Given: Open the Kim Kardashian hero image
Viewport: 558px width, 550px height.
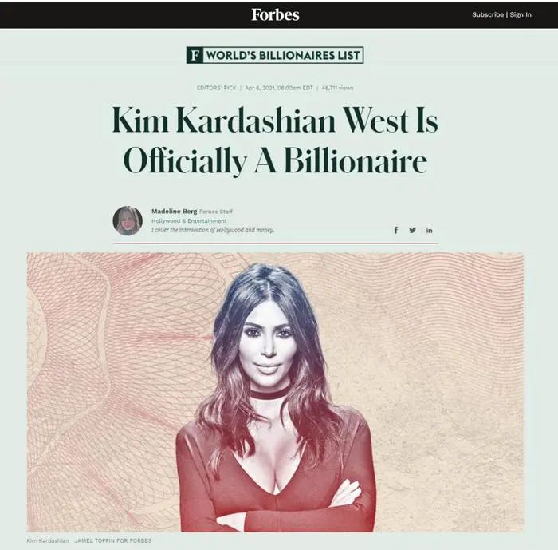Looking at the screenshot, I should point(275,392).
